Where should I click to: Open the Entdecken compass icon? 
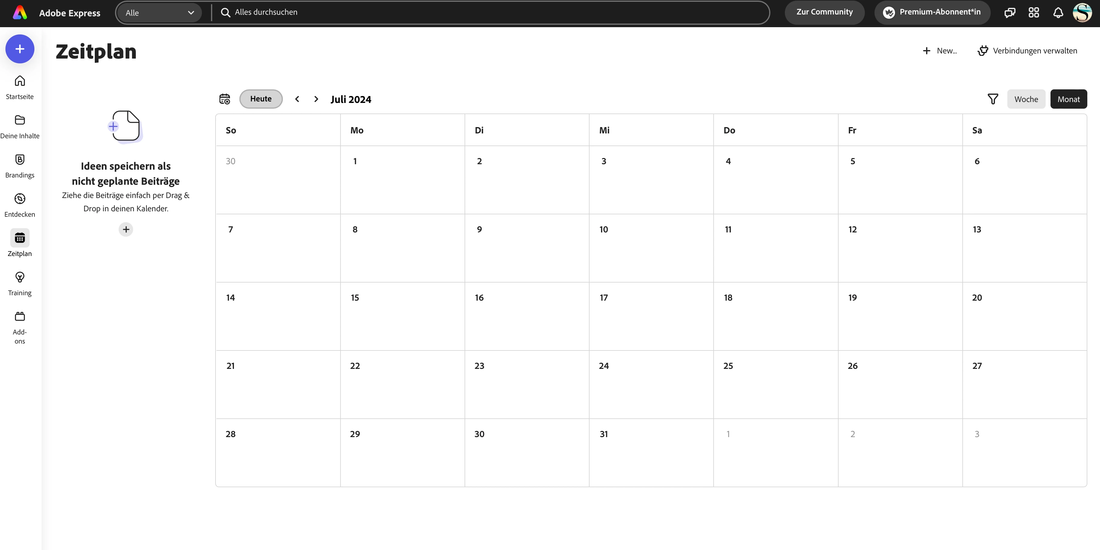(x=20, y=199)
